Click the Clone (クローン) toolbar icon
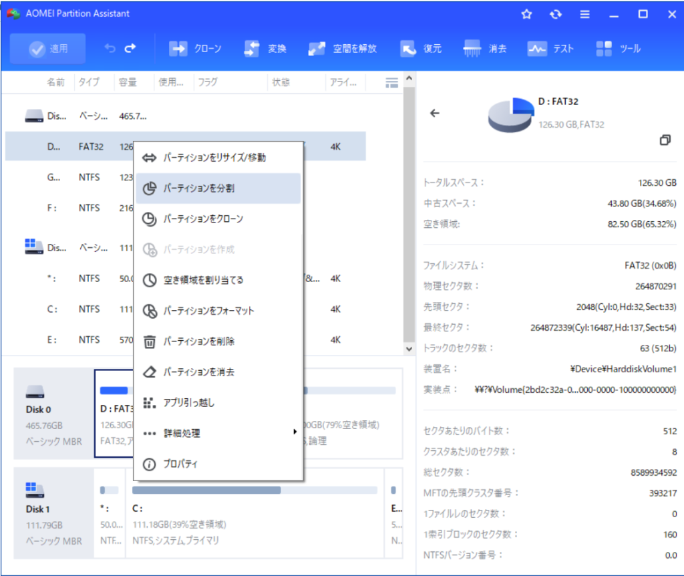 click(178, 49)
